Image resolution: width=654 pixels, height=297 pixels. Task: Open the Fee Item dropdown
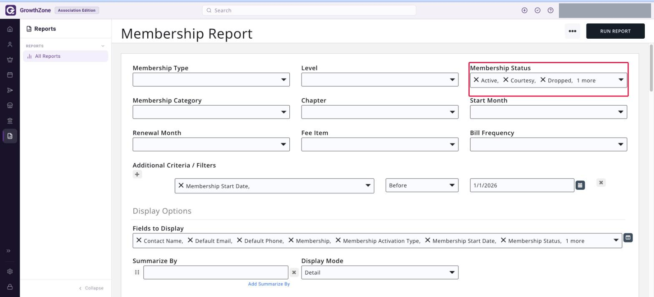click(x=380, y=144)
